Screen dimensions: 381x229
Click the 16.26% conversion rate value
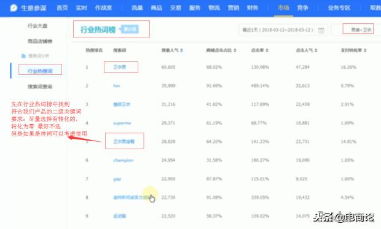348,67
